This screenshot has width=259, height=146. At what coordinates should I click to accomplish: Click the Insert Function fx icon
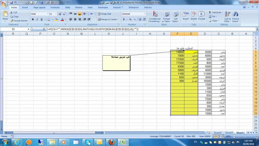[x=44, y=29]
